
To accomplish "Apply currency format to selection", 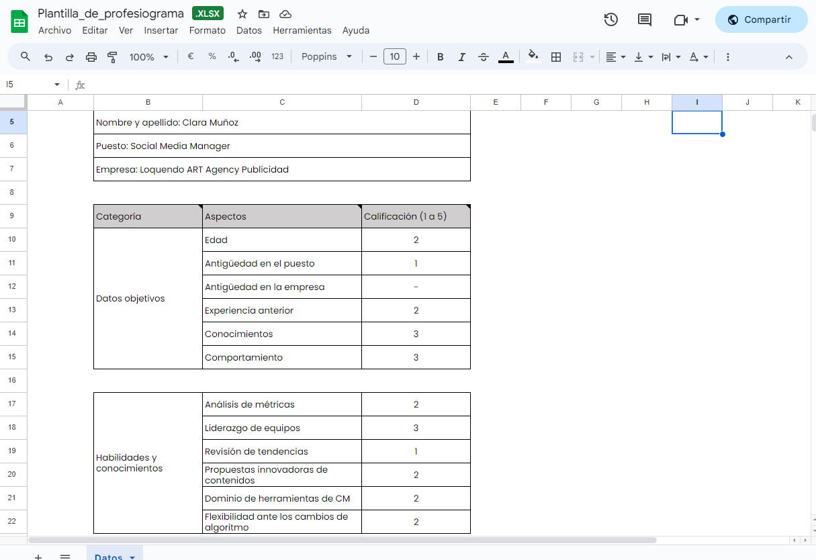I will (191, 56).
